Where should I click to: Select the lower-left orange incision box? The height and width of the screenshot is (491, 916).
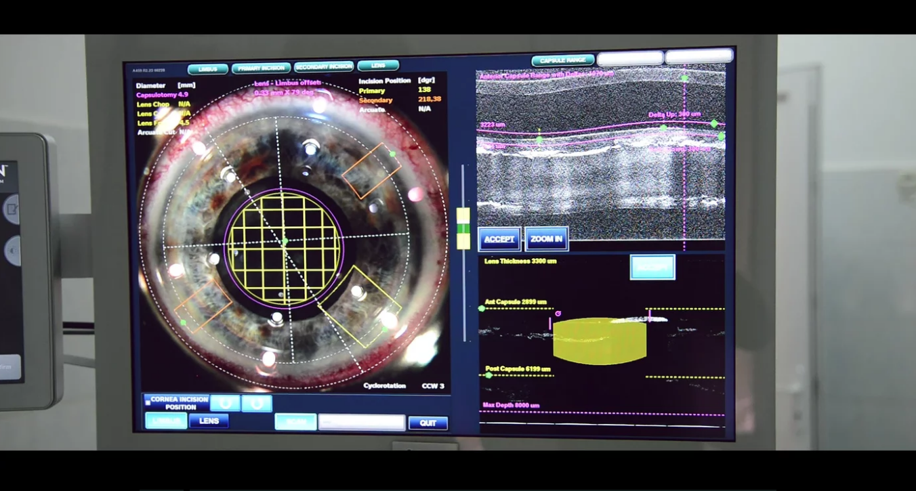[203, 306]
